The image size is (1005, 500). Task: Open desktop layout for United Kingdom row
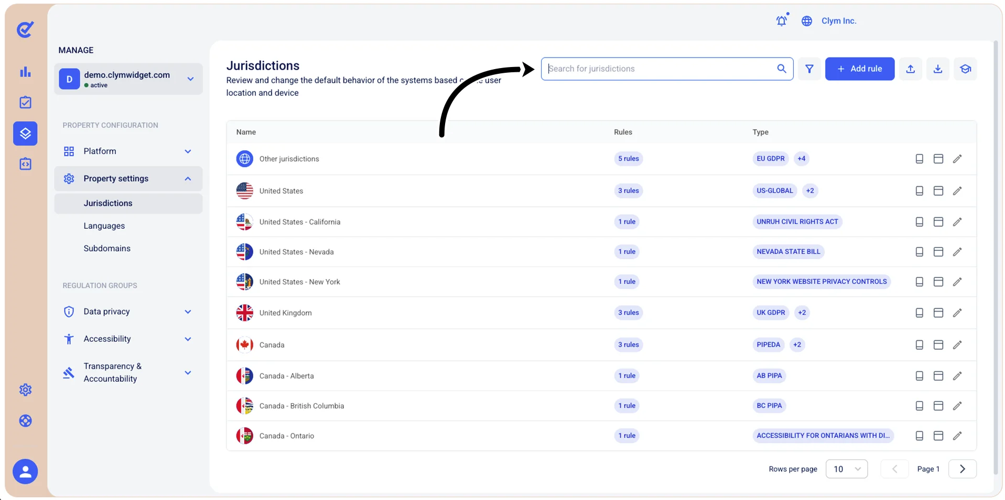pyautogui.click(x=938, y=313)
